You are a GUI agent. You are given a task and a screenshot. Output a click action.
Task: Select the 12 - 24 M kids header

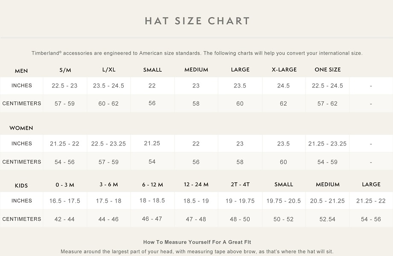coord(196,184)
